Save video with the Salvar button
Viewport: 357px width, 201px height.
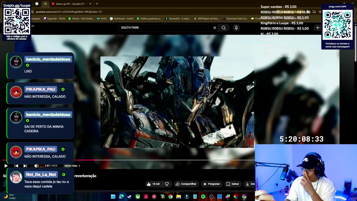[x=233, y=184]
